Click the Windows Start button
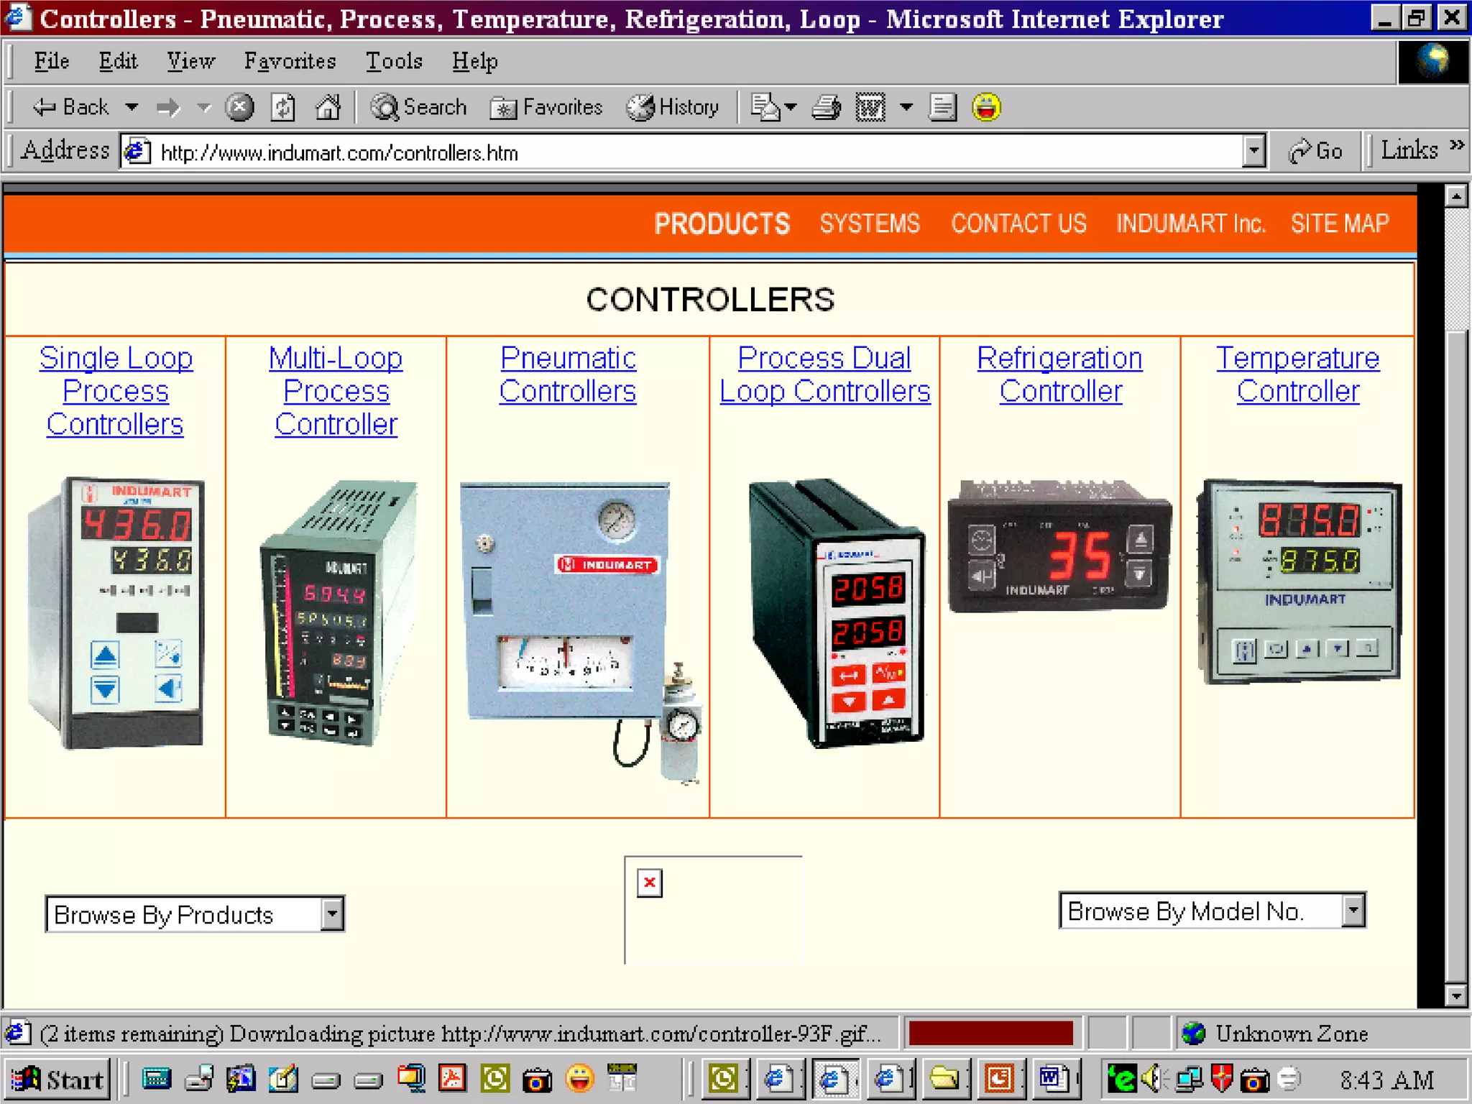 point(59,1080)
